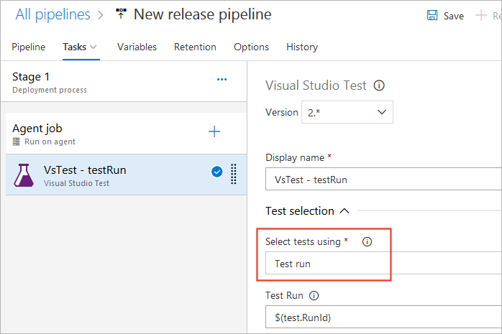Click the Agent job server icon
The image size is (502, 334).
tap(17, 142)
